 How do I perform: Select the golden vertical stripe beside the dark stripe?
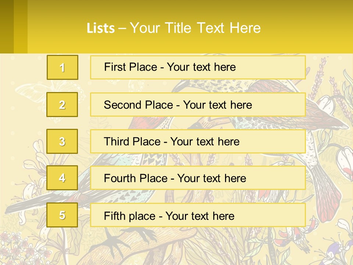click(21, 26)
